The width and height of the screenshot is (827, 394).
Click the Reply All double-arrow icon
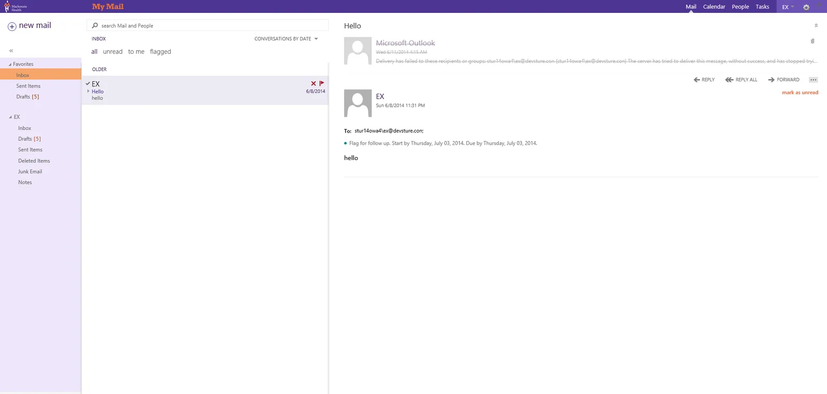(729, 80)
